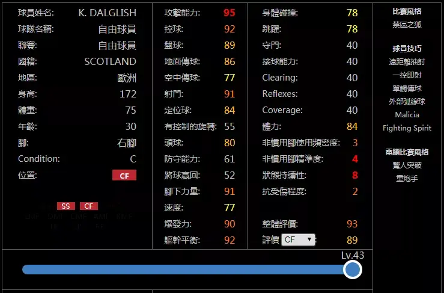444x293 pixels.
Task: Click the 地面傳球 value 86
Action: [x=230, y=61]
